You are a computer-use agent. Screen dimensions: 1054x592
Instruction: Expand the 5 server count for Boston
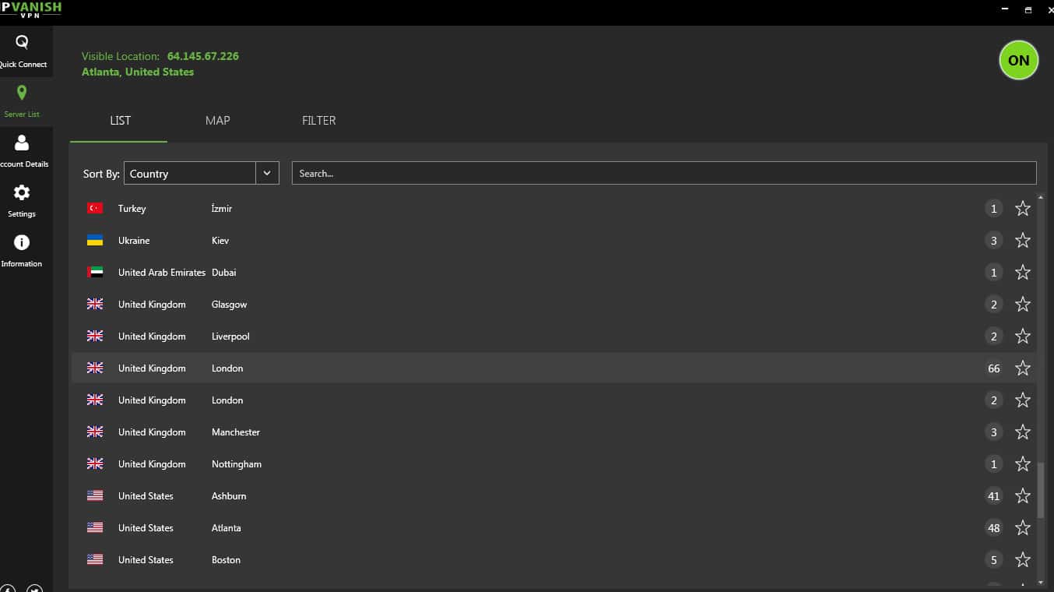click(993, 559)
